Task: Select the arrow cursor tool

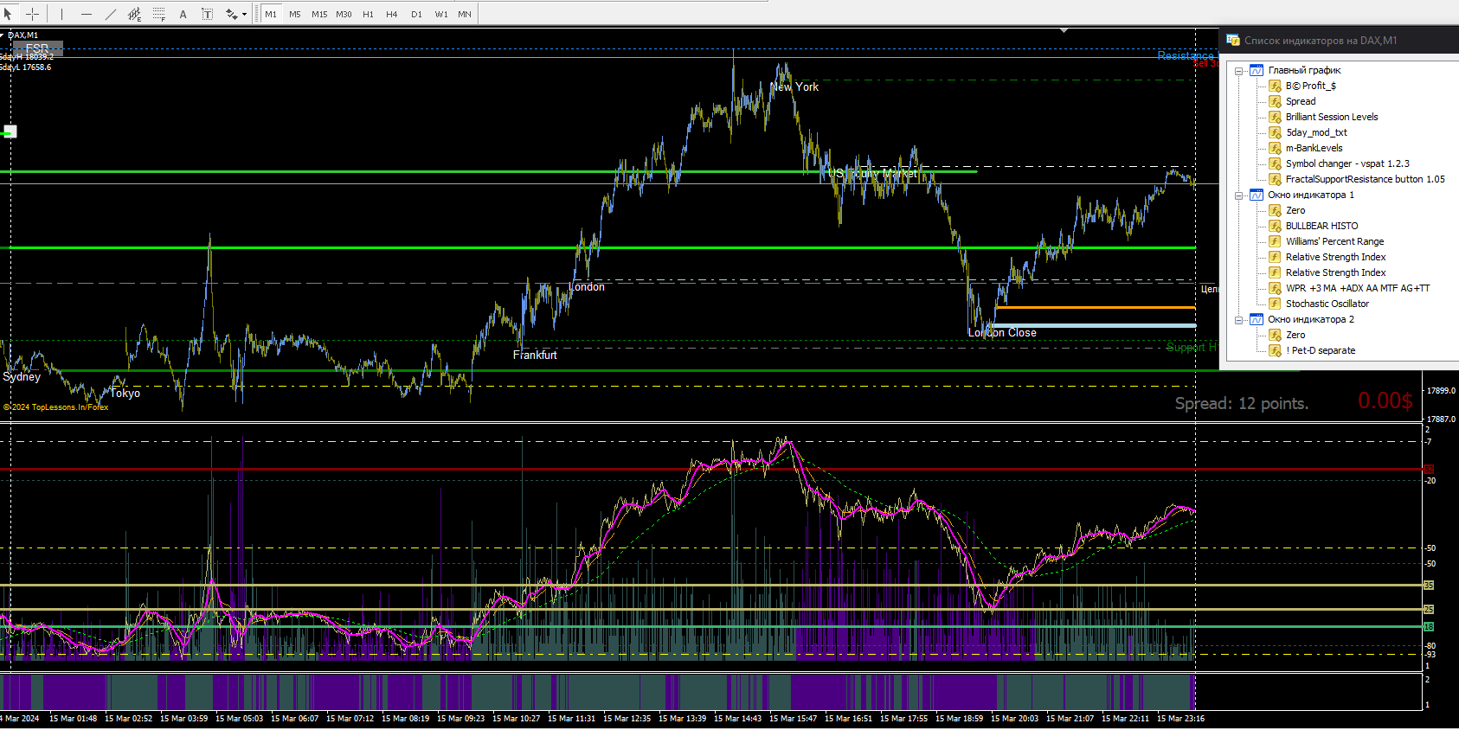Action: coord(9,14)
